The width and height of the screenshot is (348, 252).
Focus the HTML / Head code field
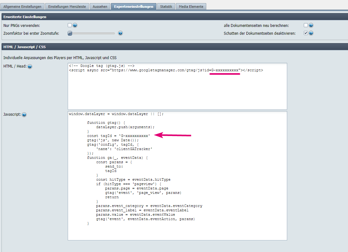tap(177, 86)
